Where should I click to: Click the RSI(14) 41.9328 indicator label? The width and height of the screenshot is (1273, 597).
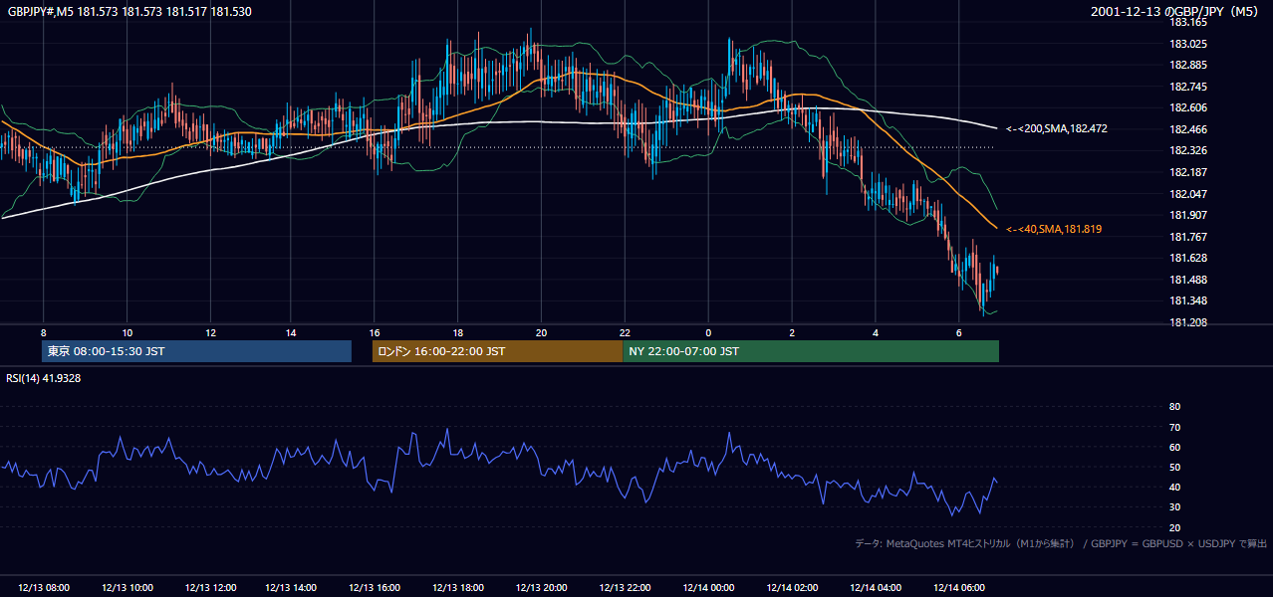click(44, 378)
